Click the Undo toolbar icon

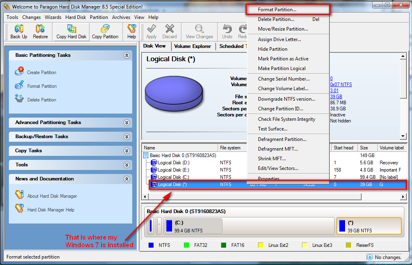[227, 32]
